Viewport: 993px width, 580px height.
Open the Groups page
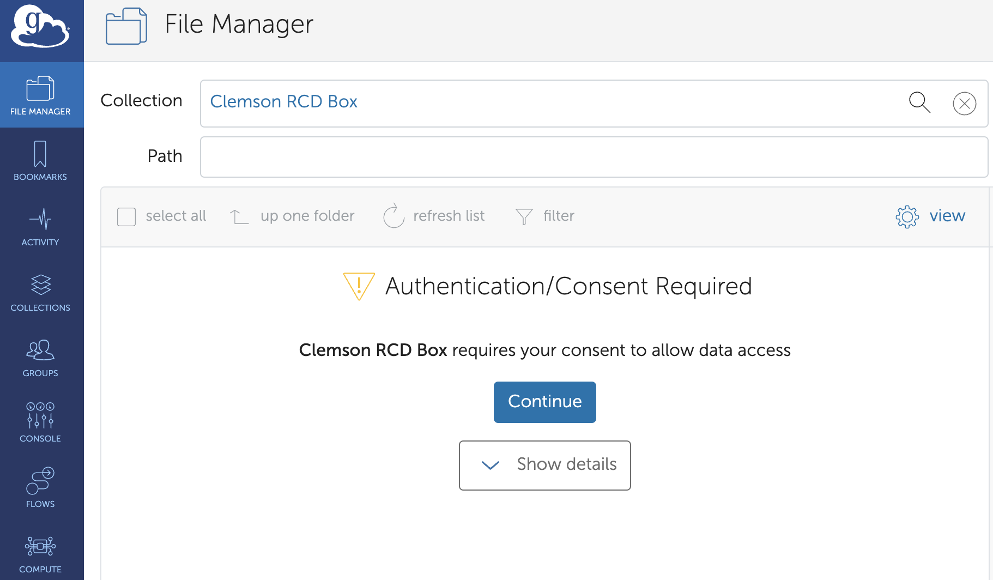[x=40, y=357]
